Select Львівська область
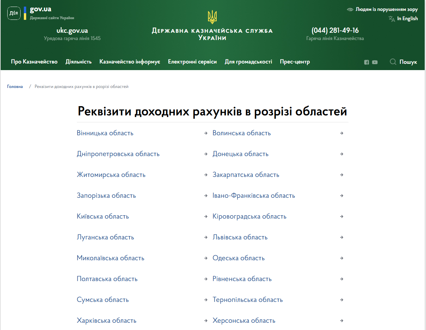 pyautogui.click(x=240, y=237)
